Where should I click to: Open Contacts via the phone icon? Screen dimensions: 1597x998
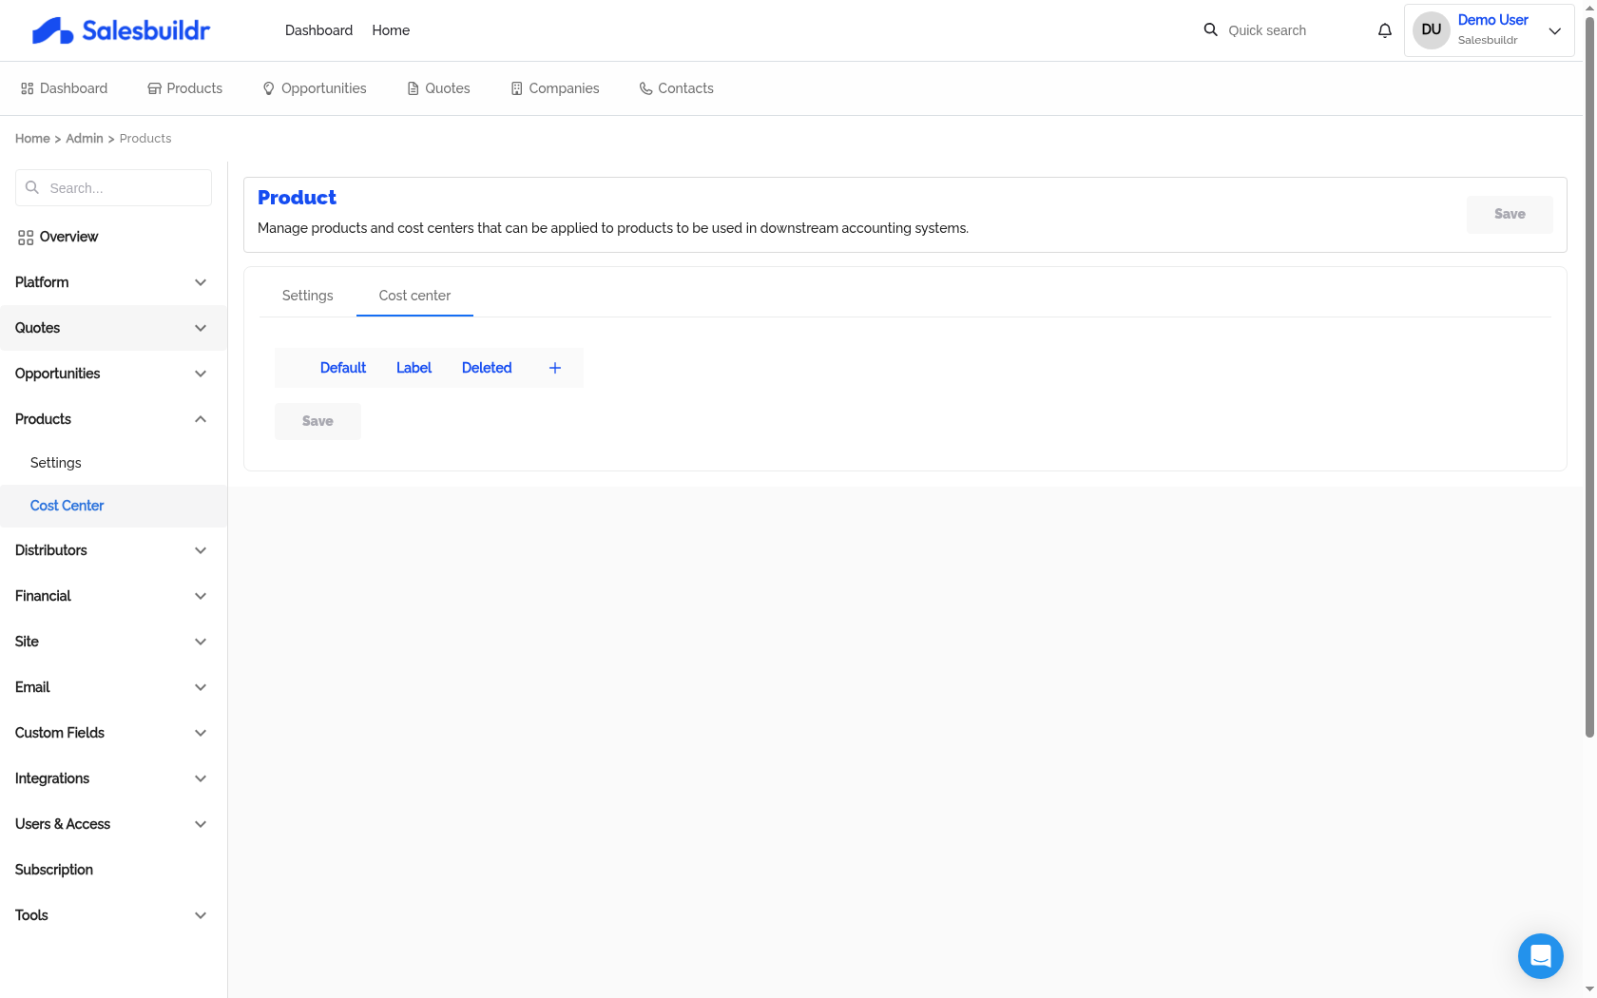[644, 87]
